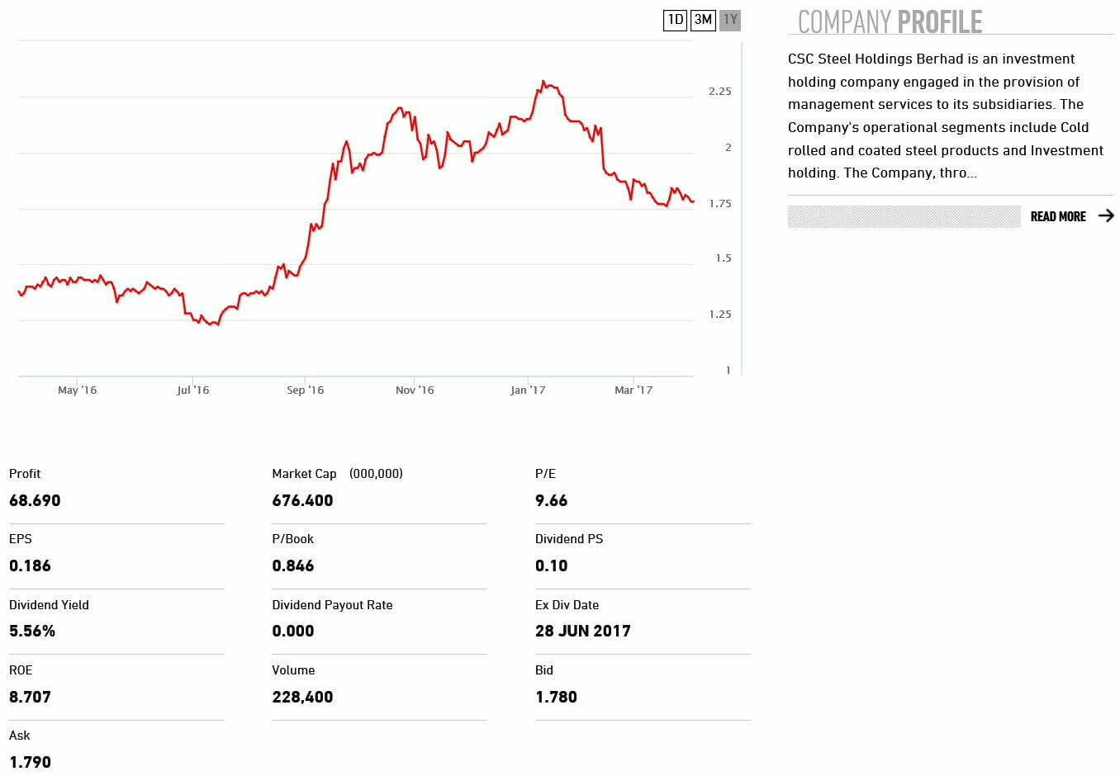The width and height of the screenshot is (1120, 776).
Task: Select the 1Y chart range
Action: (x=730, y=20)
